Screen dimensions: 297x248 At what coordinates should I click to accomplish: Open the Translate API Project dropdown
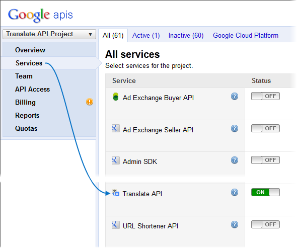(x=49, y=34)
